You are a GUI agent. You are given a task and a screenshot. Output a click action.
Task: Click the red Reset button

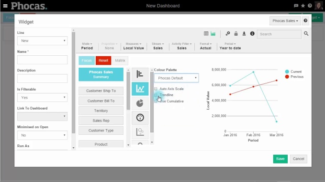tap(103, 61)
